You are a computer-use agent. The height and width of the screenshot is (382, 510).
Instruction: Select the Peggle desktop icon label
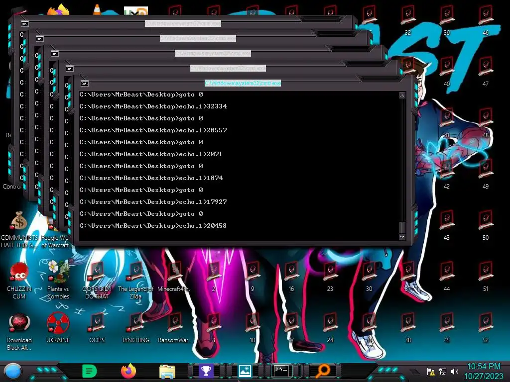(56, 241)
